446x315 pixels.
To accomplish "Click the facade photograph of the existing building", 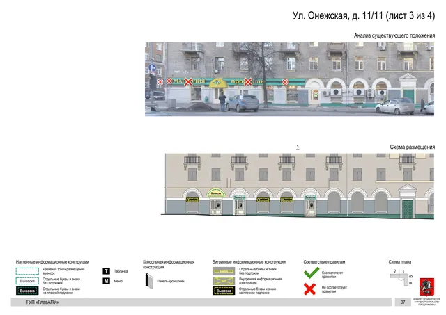I will coord(290,79).
